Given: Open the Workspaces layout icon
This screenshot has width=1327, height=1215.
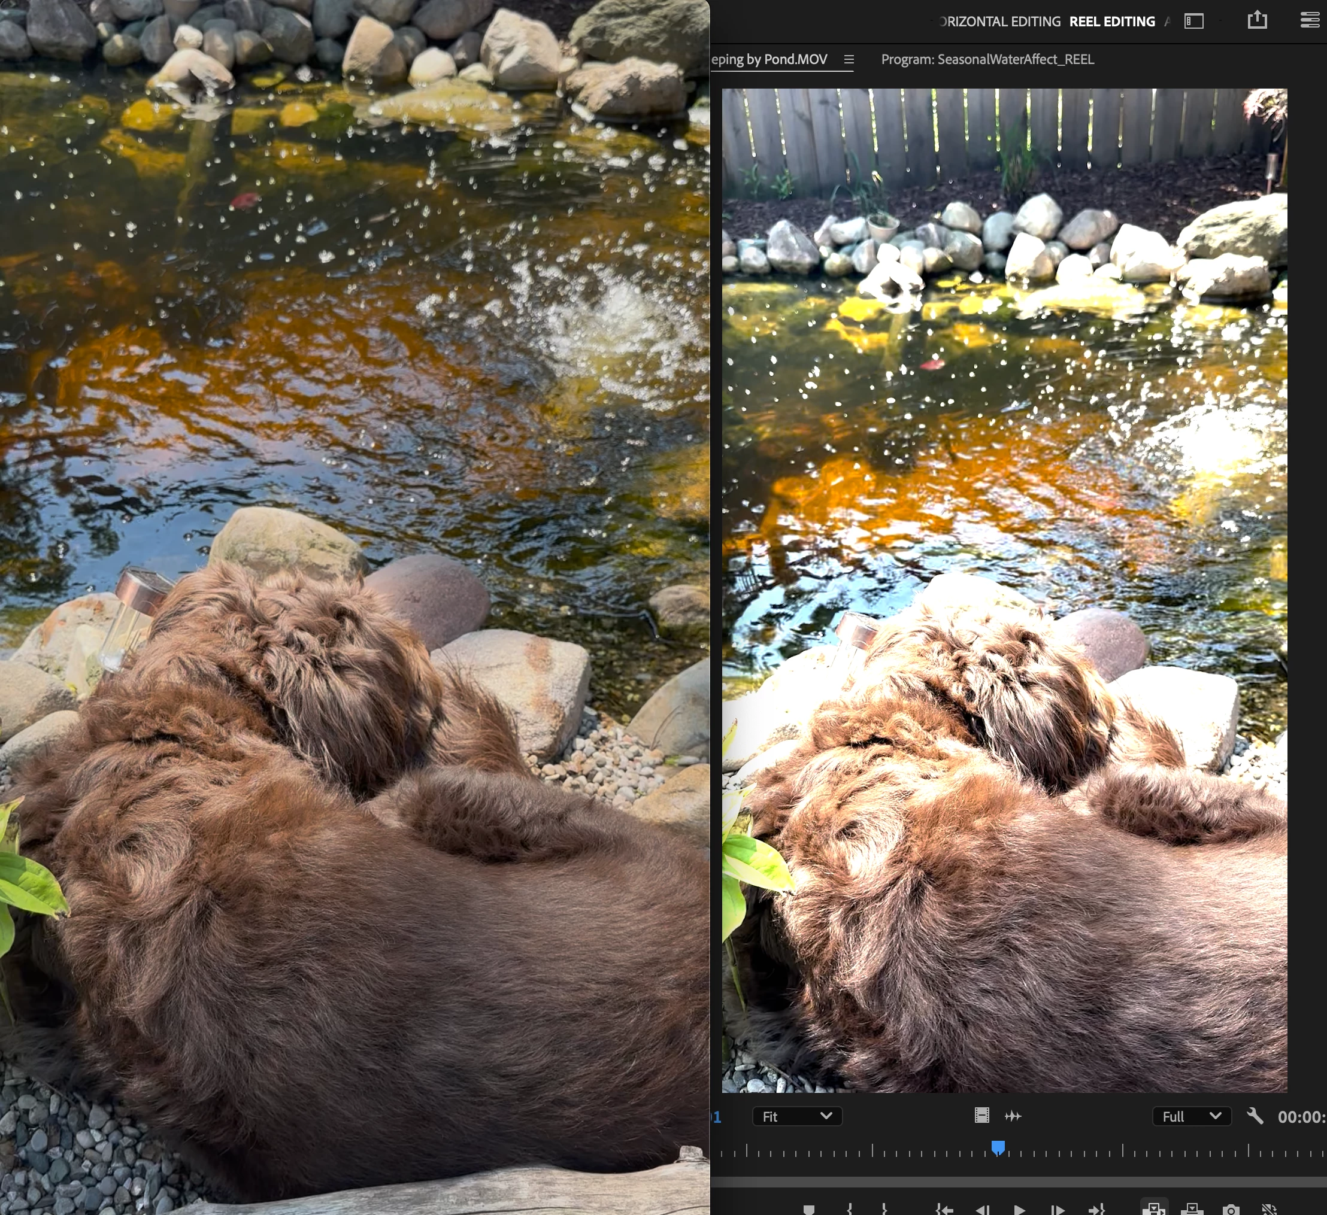Looking at the screenshot, I should coord(1193,21).
